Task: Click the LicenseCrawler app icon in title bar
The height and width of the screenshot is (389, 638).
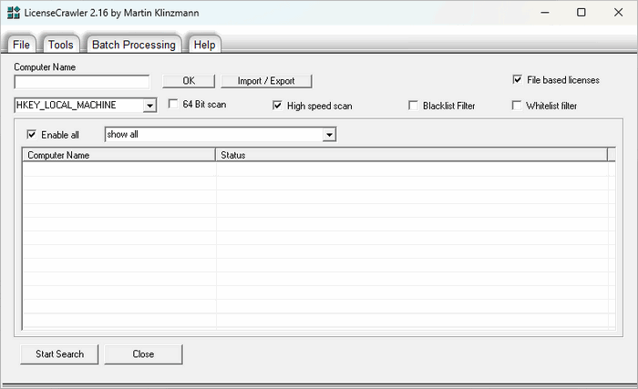Action: [14, 13]
